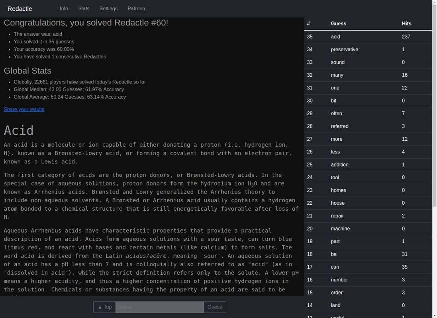Viewport: 437px width, 318px height.
Task: Click the guess 'number' row
Action: [339, 279]
